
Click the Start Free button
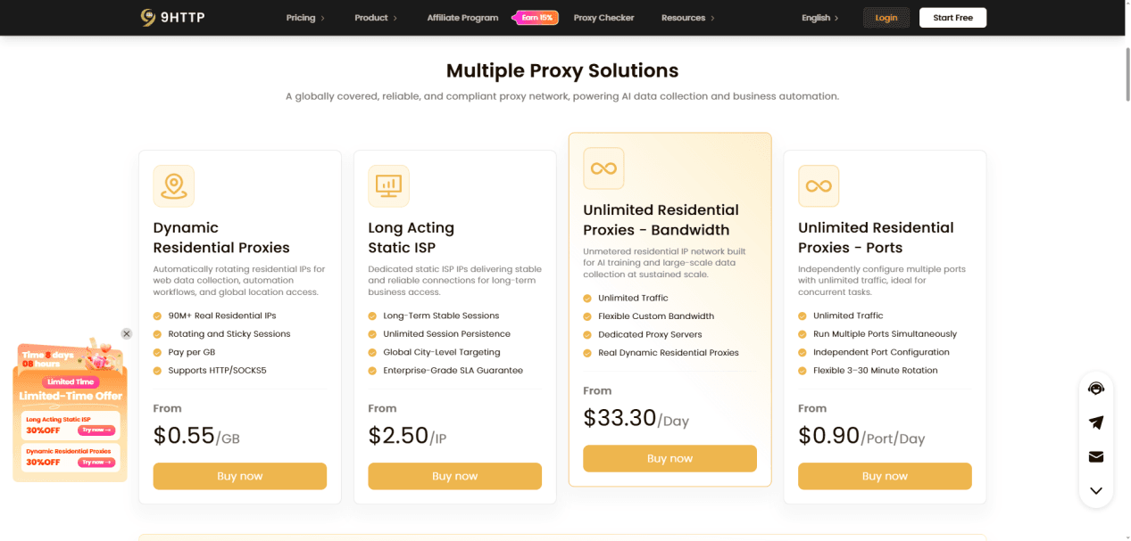click(952, 18)
